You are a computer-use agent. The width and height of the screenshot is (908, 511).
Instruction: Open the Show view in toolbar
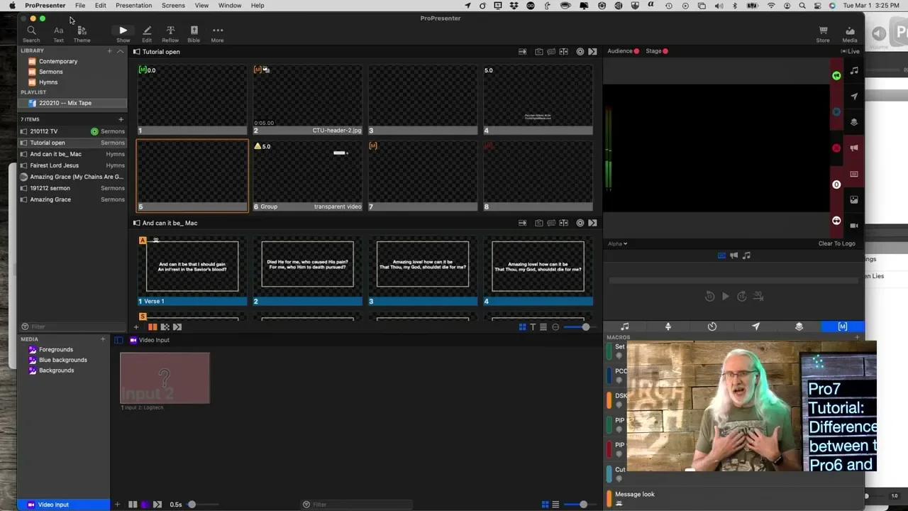coord(123,33)
